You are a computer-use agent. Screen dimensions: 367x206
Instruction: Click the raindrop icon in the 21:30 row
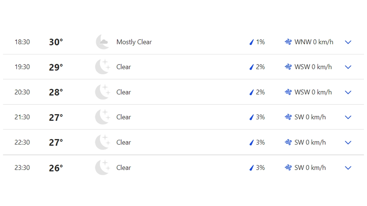(x=252, y=117)
